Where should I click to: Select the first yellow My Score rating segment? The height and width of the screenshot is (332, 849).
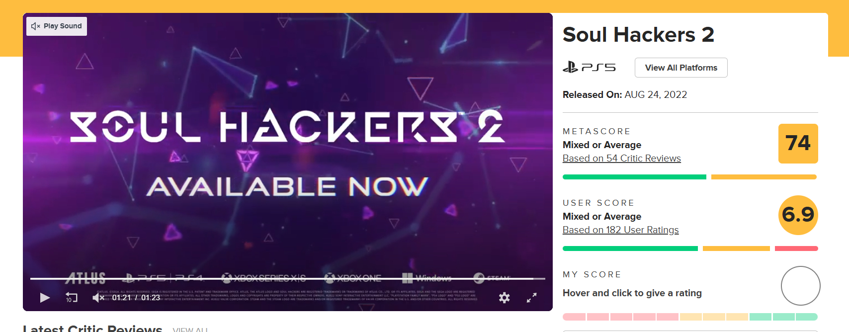click(x=690, y=317)
